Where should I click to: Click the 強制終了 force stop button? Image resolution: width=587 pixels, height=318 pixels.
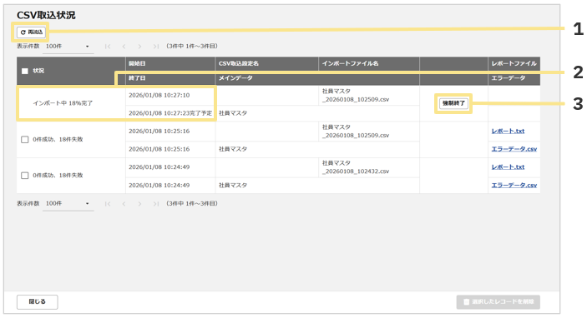(453, 103)
